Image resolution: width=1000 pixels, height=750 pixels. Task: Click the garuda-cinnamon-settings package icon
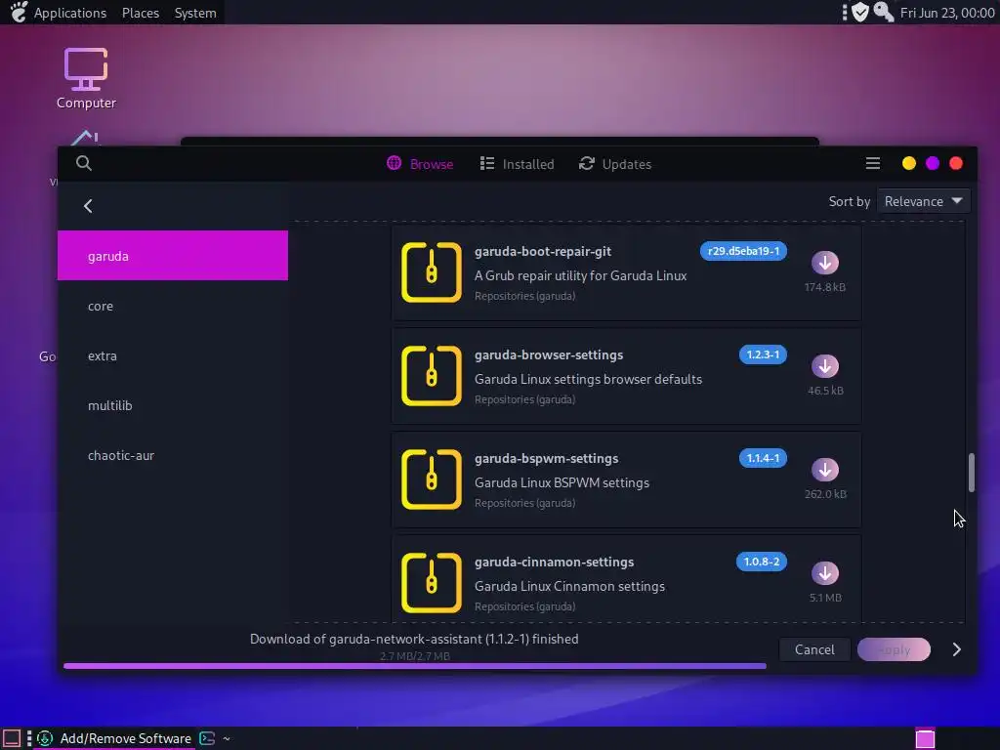click(432, 582)
